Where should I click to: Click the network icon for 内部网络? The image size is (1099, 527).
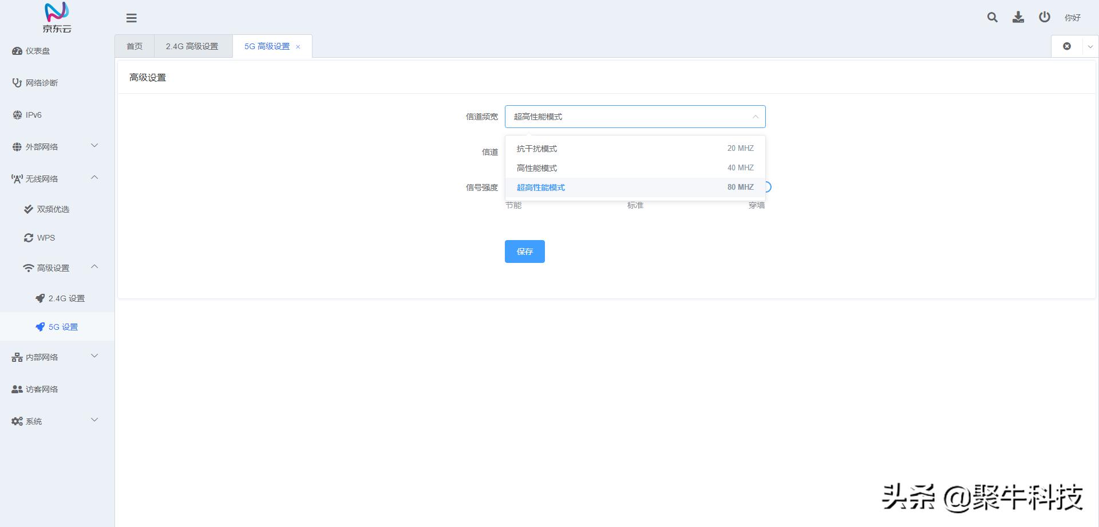point(17,357)
